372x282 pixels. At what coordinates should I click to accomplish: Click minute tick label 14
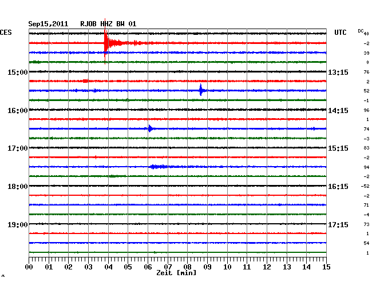306,267
